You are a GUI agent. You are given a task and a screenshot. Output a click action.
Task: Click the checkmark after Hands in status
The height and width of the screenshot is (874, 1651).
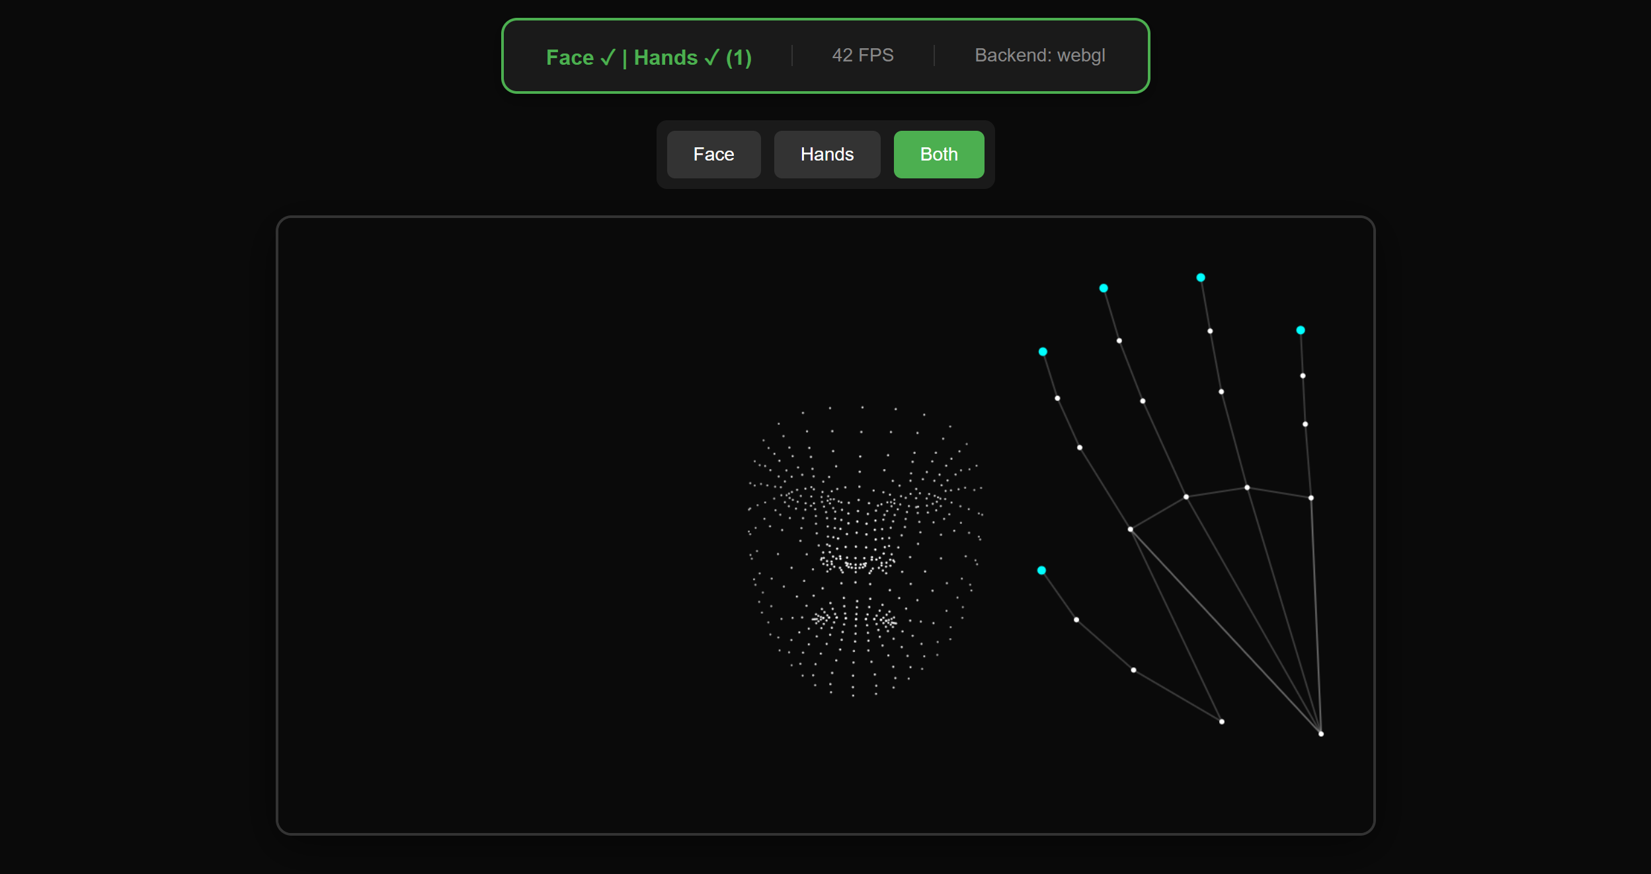(711, 58)
